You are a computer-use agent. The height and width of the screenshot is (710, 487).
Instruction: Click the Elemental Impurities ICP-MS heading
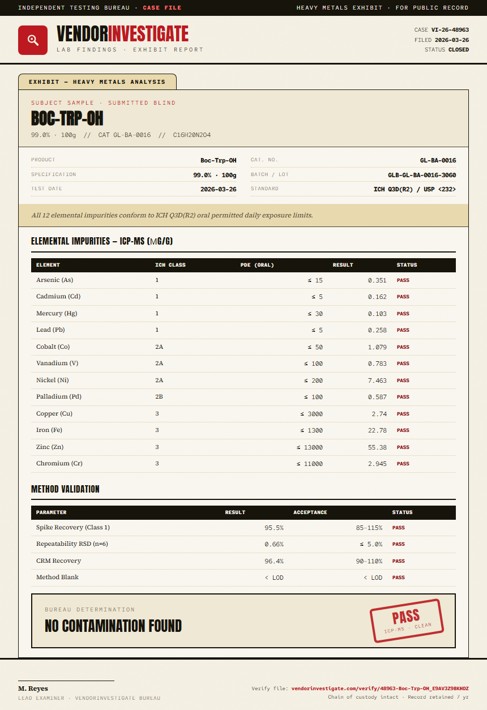click(102, 242)
